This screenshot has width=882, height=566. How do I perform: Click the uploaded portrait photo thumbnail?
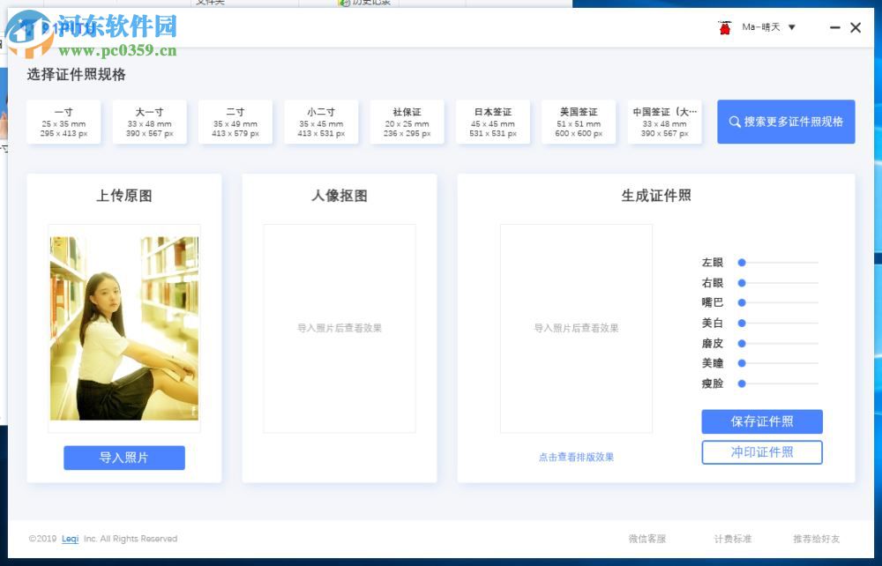point(123,329)
